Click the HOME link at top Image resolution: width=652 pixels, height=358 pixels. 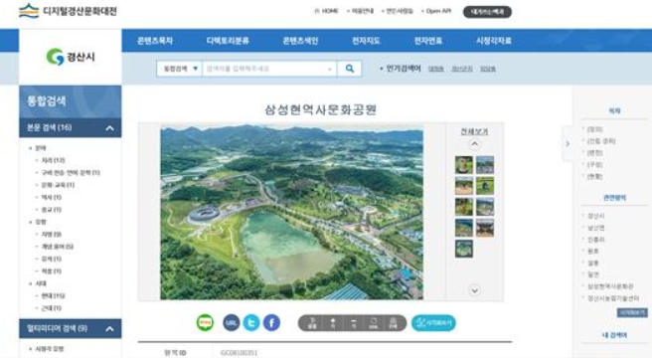326,11
